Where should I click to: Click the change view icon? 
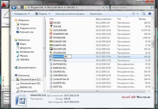tap(134, 14)
